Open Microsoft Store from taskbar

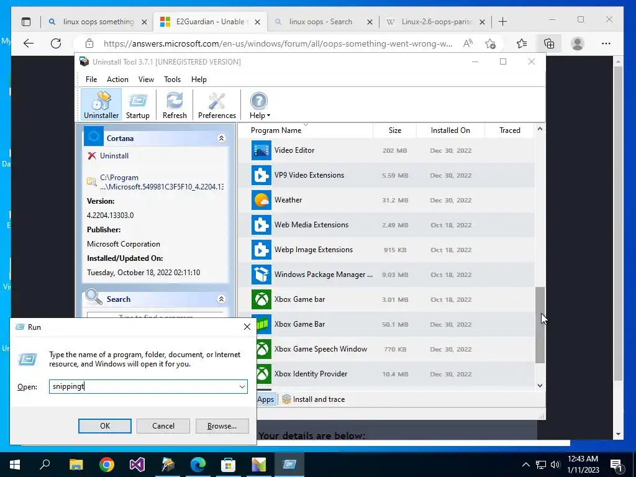(229, 465)
